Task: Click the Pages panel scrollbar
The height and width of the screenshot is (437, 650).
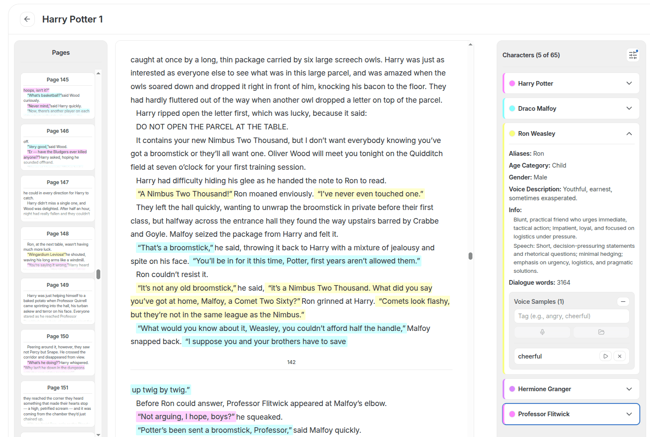Action: tap(99, 275)
